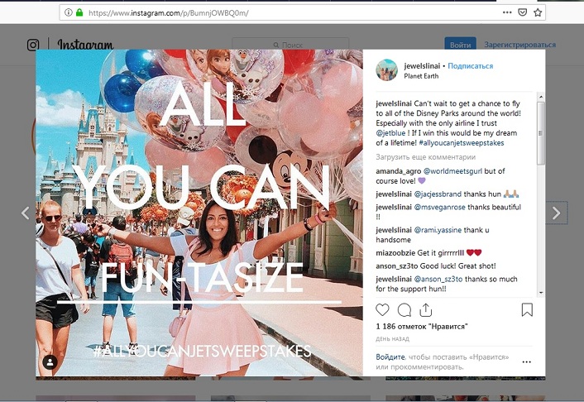Click comments scrollbar up arrow

(x=541, y=98)
